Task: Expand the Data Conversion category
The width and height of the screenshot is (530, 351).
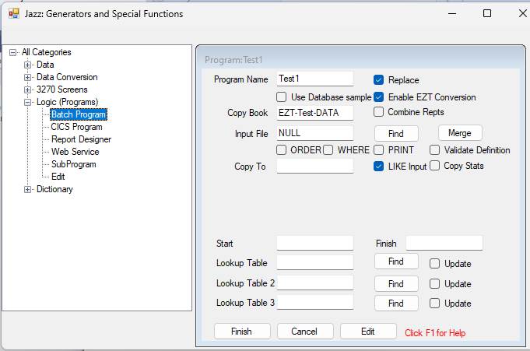Action: coord(28,77)
